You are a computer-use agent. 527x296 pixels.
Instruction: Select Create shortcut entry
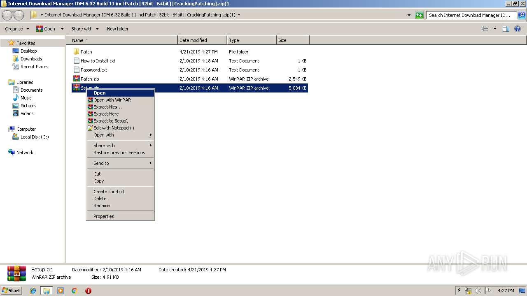(120, 192)
